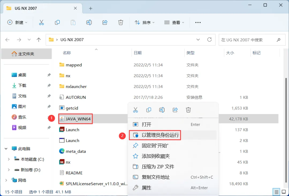Select the NX Launch application file
289x196 pixels.
click(x=69, y=130)
